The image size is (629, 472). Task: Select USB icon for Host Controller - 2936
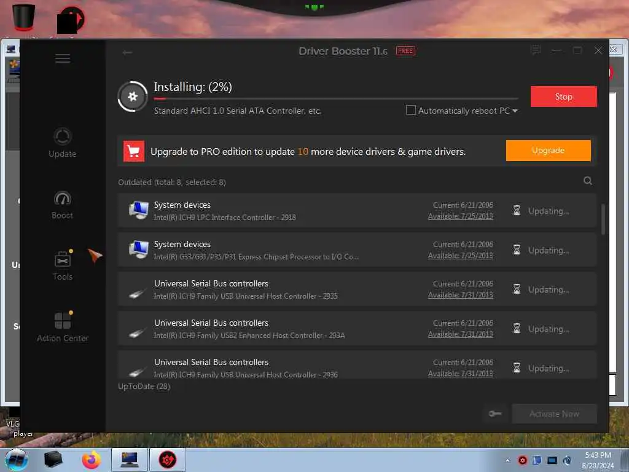(x=137, y=372)
